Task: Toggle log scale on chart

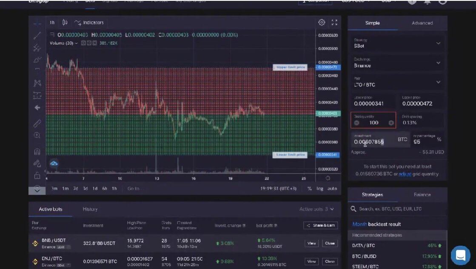Action: [319, 188]
